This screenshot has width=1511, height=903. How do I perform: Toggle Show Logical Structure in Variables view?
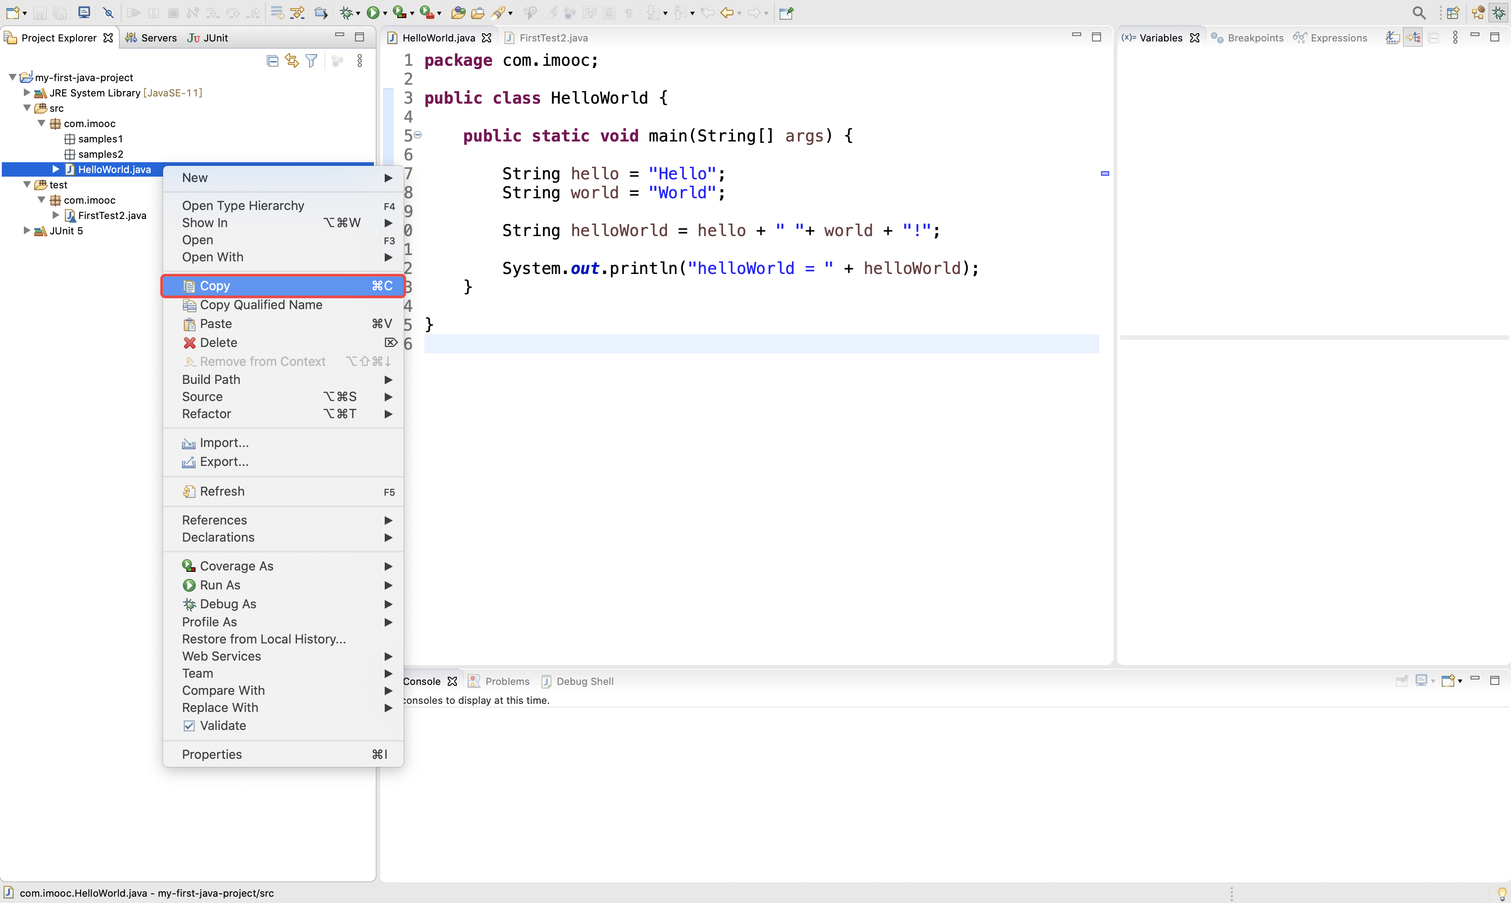(1413, 38)
